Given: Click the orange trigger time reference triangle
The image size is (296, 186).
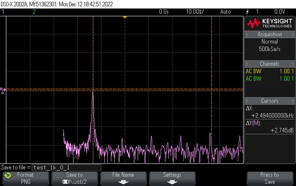Looking at the screenshot, I should click(125, 17).
